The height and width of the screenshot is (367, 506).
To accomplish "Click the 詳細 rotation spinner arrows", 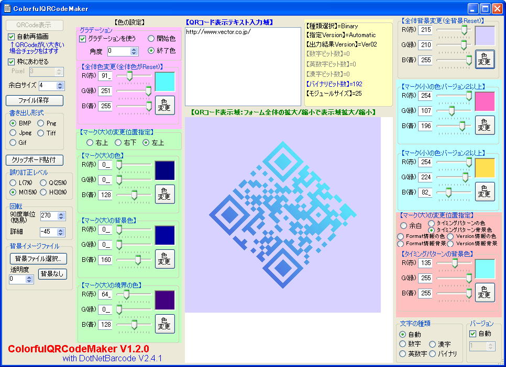I will [61, 232].
